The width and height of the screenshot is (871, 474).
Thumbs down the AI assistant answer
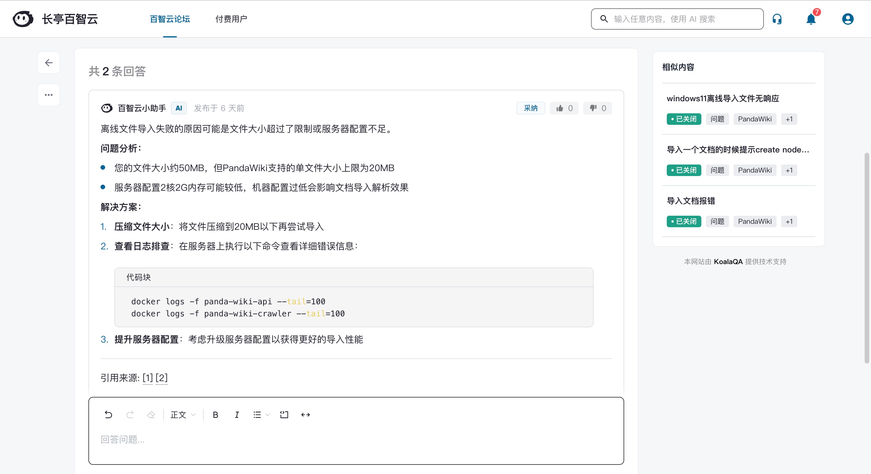597,108
